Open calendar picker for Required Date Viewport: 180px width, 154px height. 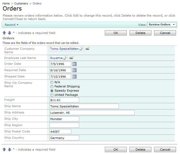(x=74, y=70)
